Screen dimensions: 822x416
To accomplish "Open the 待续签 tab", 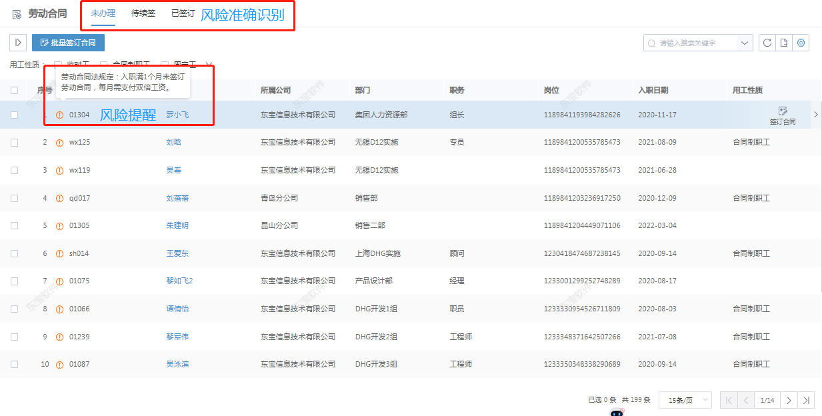I will (143, 12).
